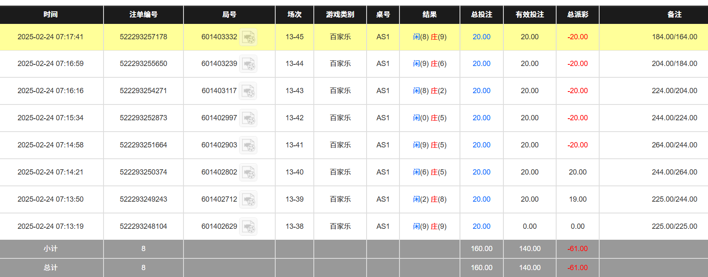Open the blue 20.00 bet link at 07:17:41

(x=481, y=37)
